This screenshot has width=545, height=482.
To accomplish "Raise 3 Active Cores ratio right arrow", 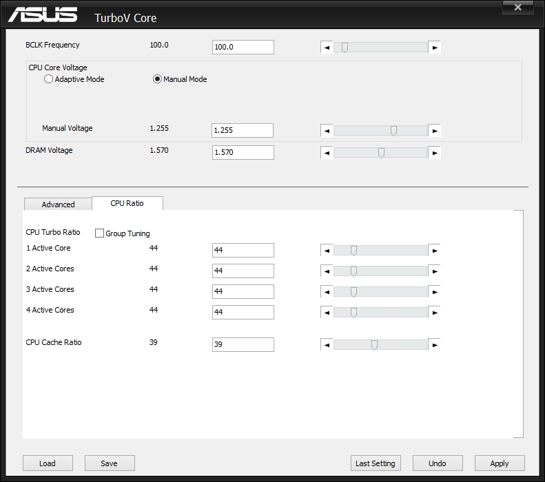I will pyautogui.click(x=435, y=292).
